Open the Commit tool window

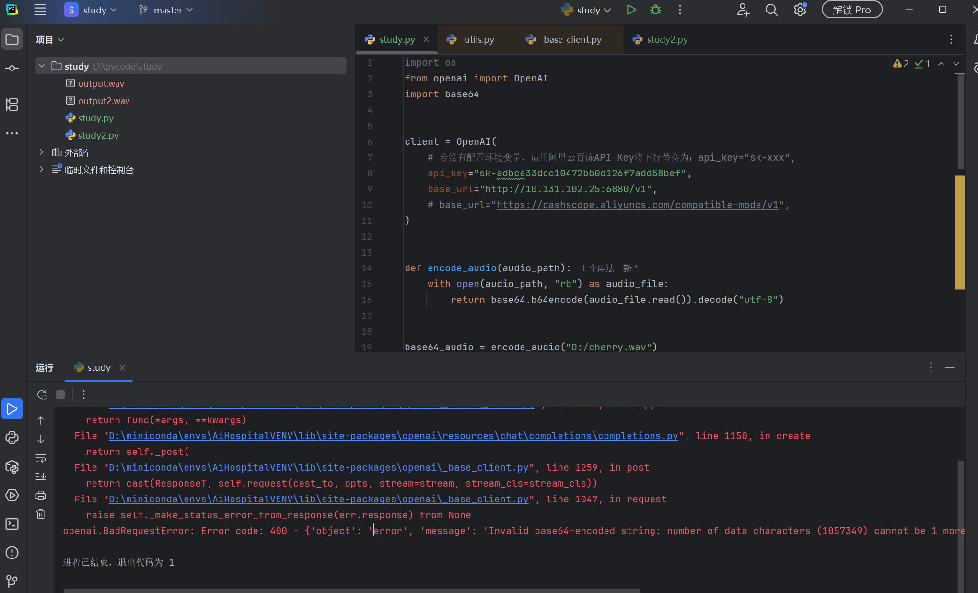(x=12, y=68)
